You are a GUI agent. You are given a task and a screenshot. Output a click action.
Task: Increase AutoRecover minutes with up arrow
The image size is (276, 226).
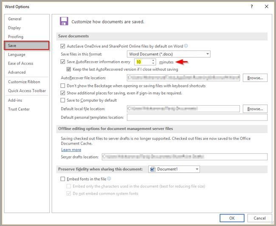[153, 60]
